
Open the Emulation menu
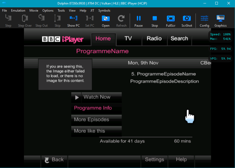[x=18, y=11]
